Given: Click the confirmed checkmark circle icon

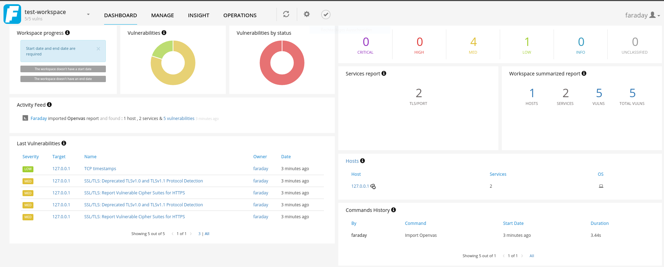Looking at the screenshot, I should coord(326,14).
